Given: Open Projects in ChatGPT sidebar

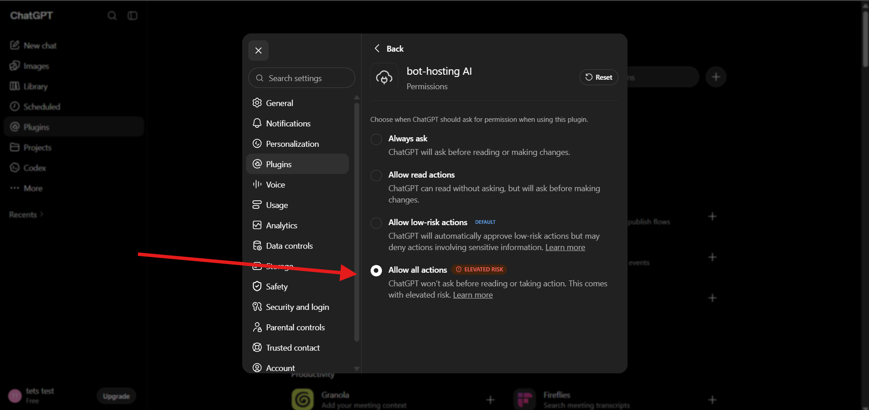Looking at the screenshot, I should point(74,147).
